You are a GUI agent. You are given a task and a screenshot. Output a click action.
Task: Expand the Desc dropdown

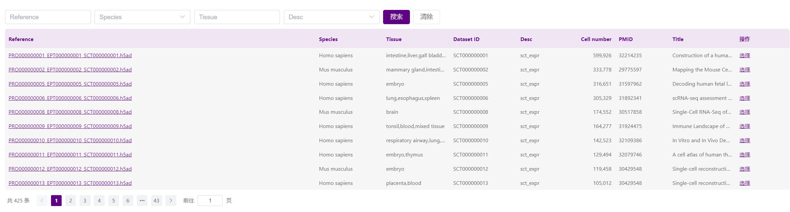pyautogui.click(x=331, y=17)
